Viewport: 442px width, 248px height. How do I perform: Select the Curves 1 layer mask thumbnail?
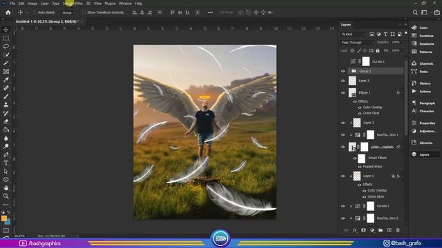coord(366,61)
